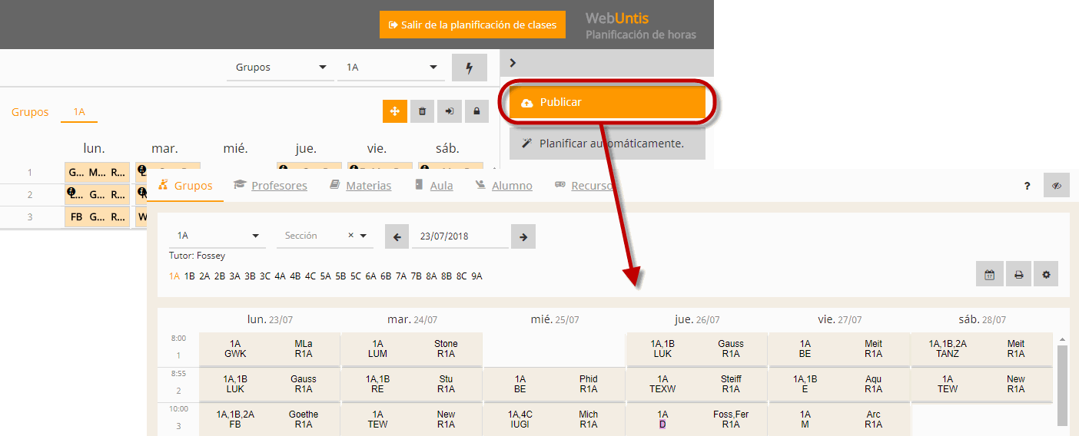Open the 1A group dropdown in planner
This screenshot has width=1079, height=436.
(390, 68)
